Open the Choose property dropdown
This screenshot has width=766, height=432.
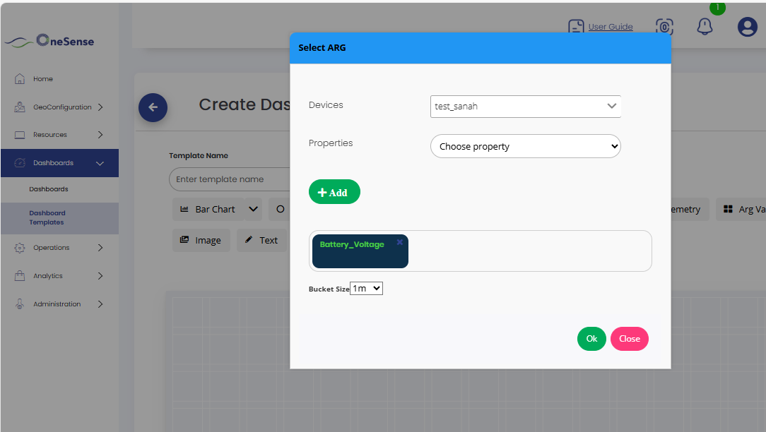click(525, 147)
